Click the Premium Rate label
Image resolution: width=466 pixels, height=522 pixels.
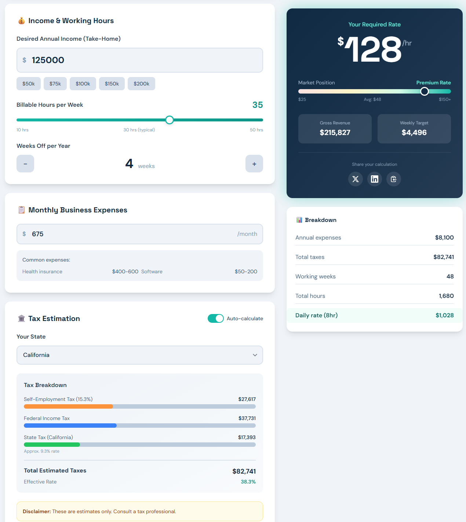pos(433,83)
